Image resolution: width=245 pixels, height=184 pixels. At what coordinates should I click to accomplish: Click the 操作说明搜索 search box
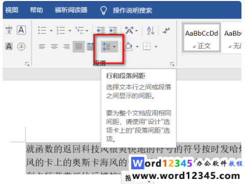coord(132,11)
